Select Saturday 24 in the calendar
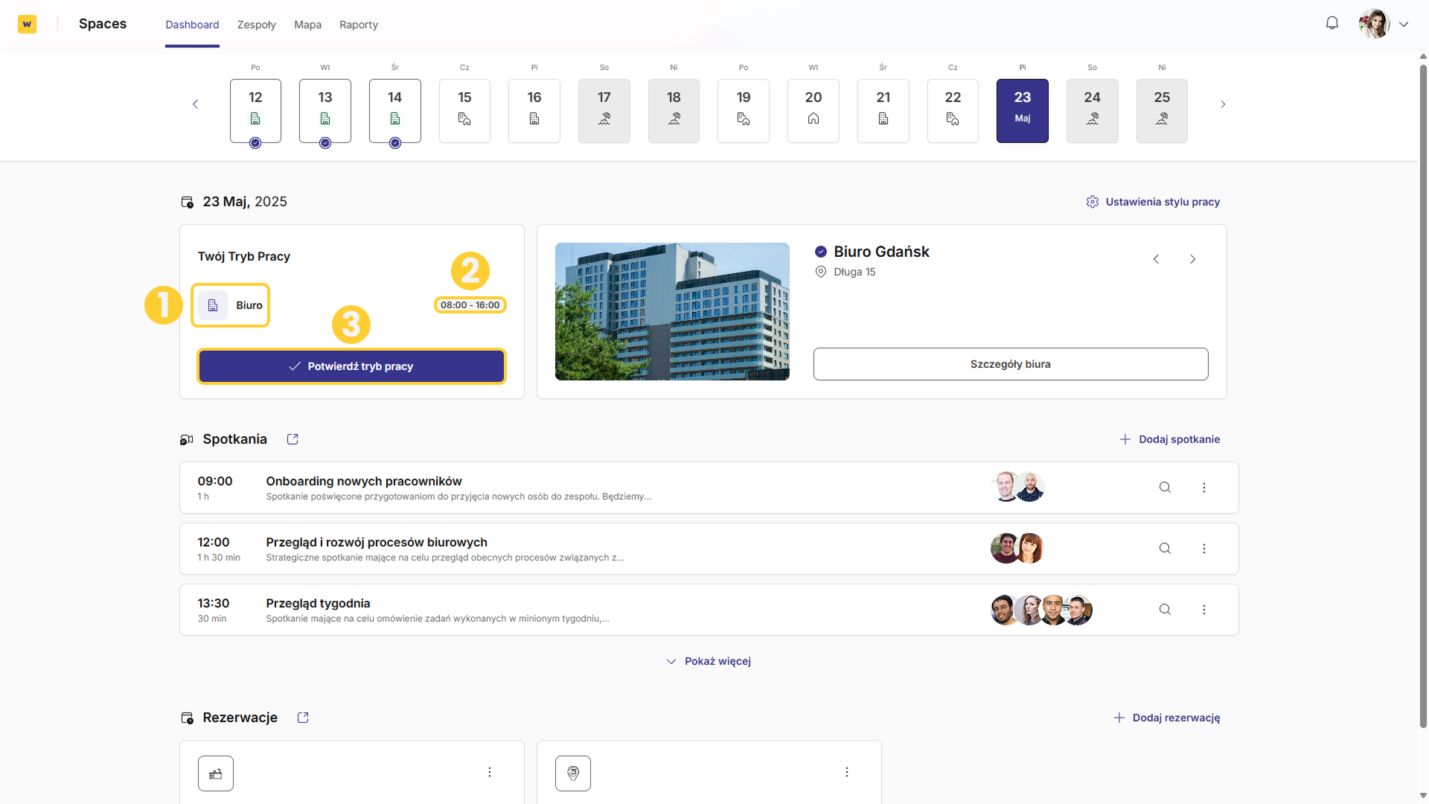The image size is (1429, 804). pos(1093,110)
